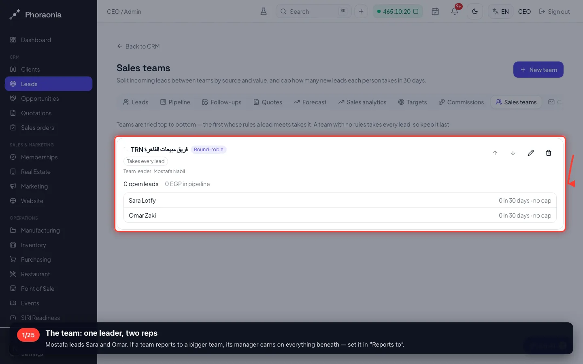
Task: Open Quotations in sidebar
Action: click(x=49, y=113)
